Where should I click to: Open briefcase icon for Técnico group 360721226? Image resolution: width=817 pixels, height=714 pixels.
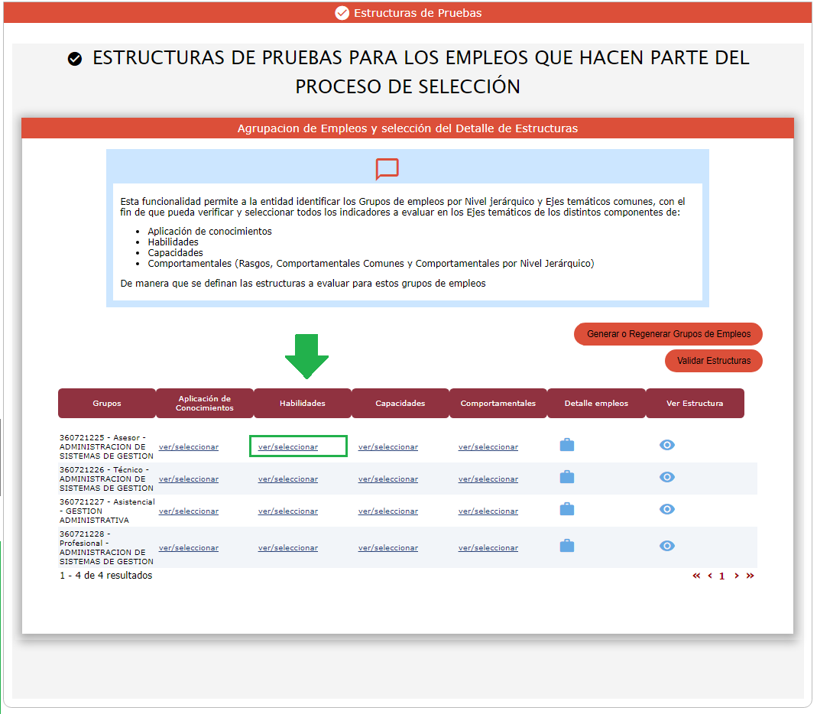pos(566,477)
